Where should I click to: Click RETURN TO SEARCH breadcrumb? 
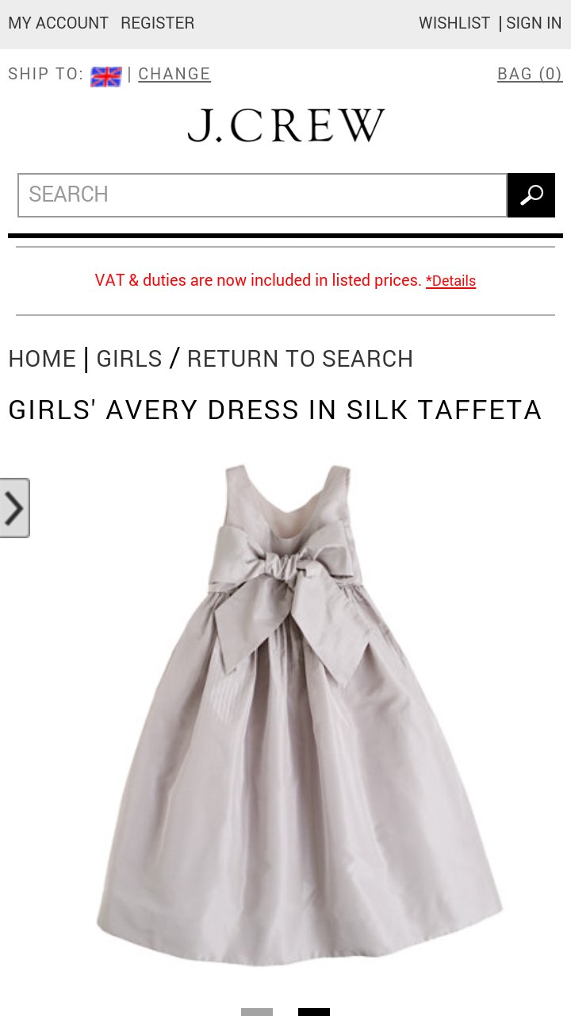(x=300, y=359)
